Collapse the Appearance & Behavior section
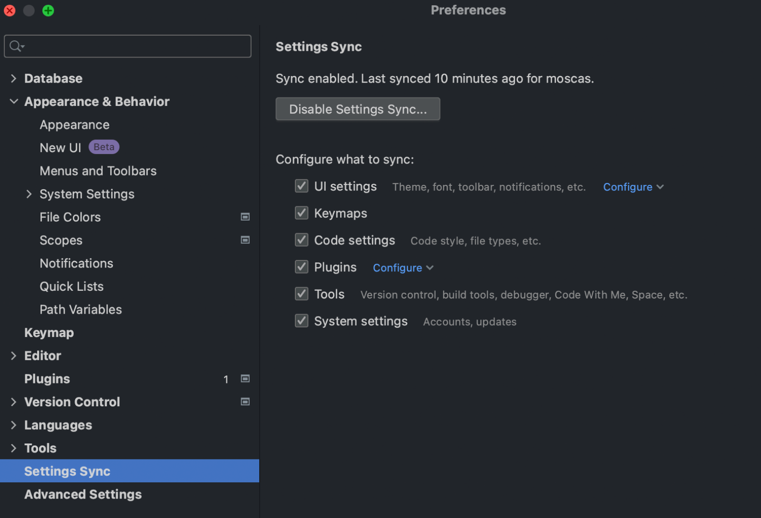761x518 pixels. 14,102
